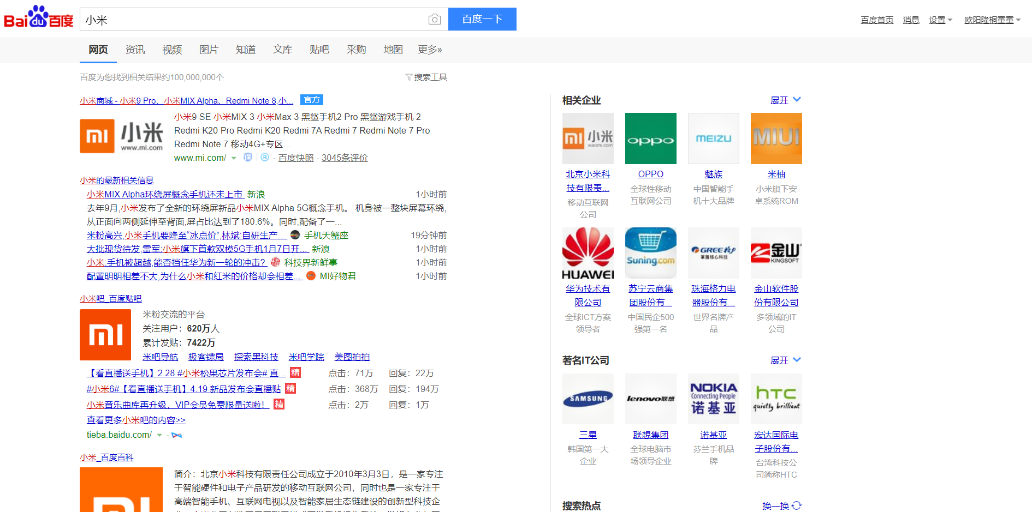Open the Samsung logo tile

pyautogui.click(x=588, y=399)
